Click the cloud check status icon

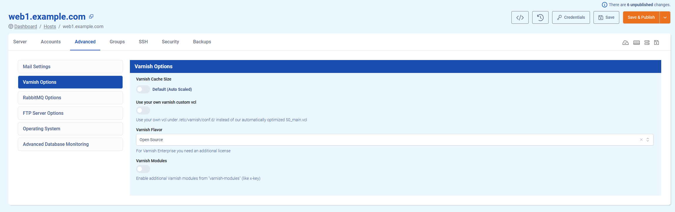tap(625, 43)
